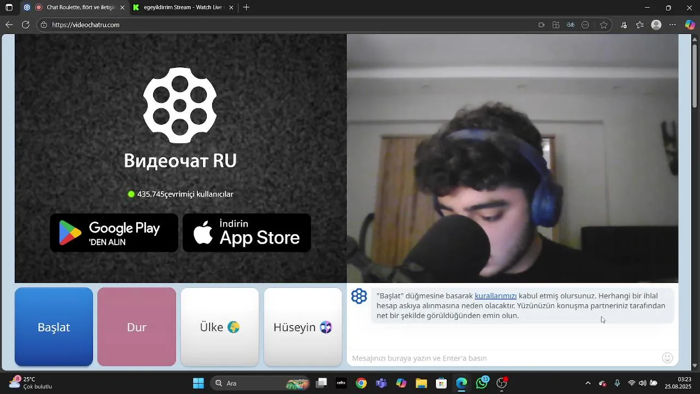The width and height of the screenshot is (700, 394).
Task: Close the egeyildirrim Stream tab
Action: tap(231, 8)
